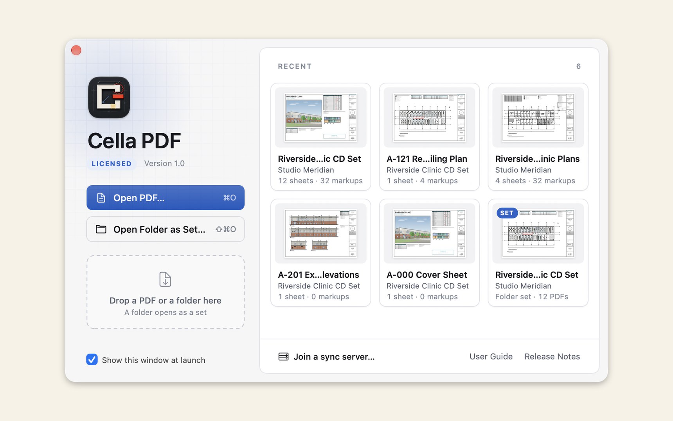The width and height of the screenshot is (673, 421).
Task: Click the text 1 sheet · 4 markups
Action: tap(422, 181)
